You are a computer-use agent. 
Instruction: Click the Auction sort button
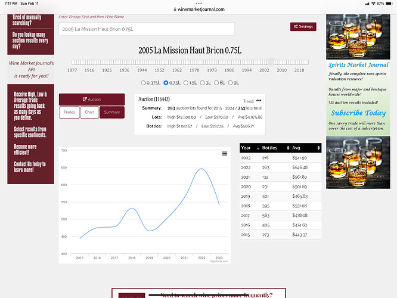pyautogui.click(x=92, y=100)
